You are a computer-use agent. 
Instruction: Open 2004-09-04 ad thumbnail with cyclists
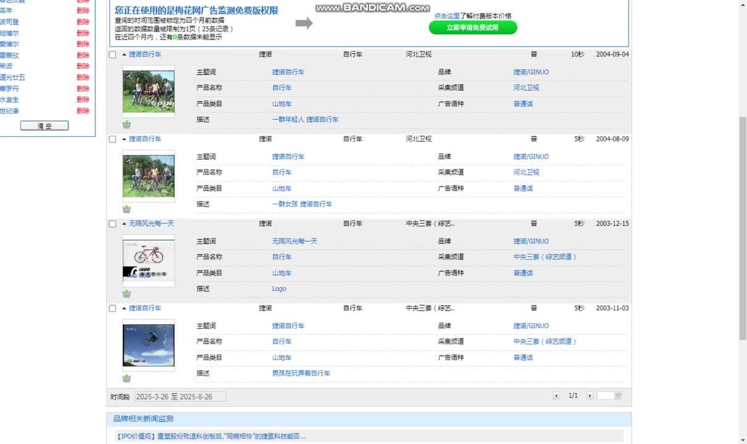click(148, 91)
